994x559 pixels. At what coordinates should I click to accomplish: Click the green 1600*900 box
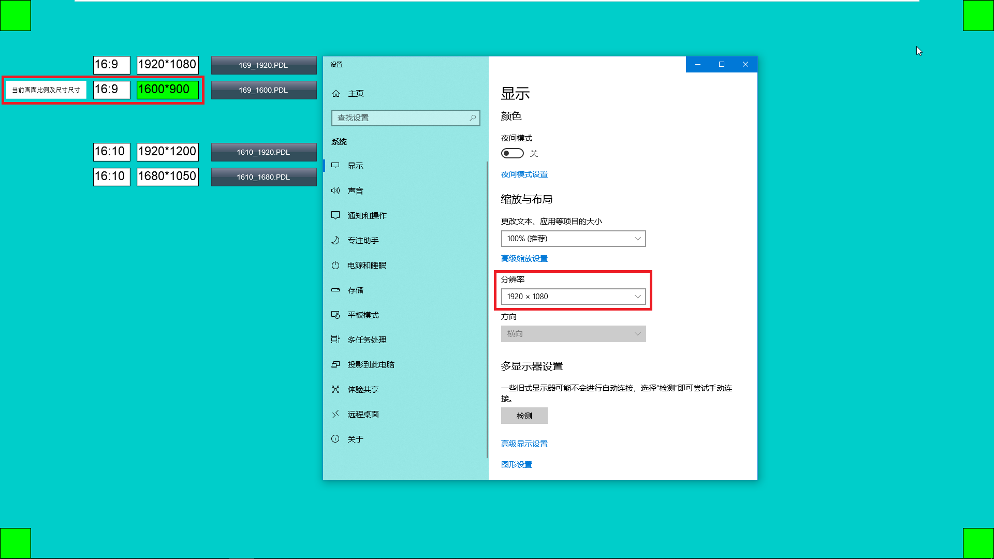pos(167,90)
